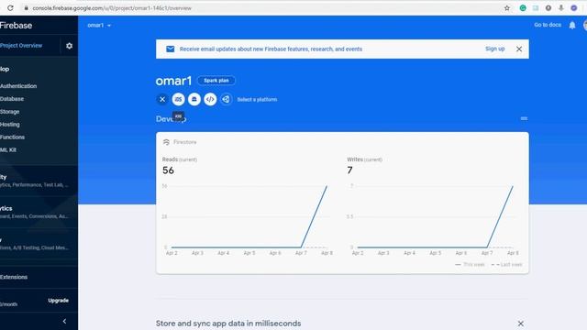
Task: Click the 'Select a platform' label
Action: [x=257, y=100]
